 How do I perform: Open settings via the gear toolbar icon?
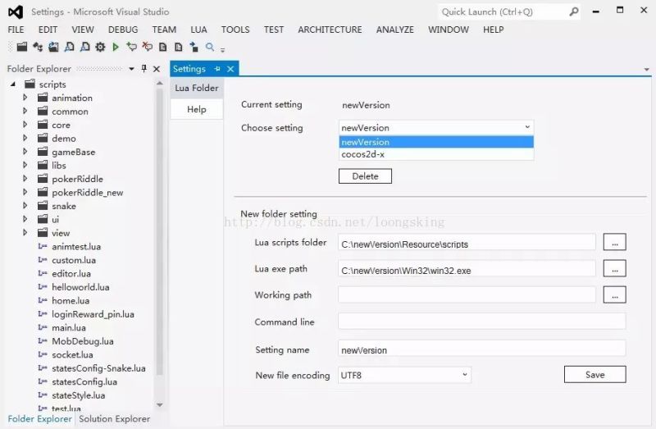click(100, 47)
